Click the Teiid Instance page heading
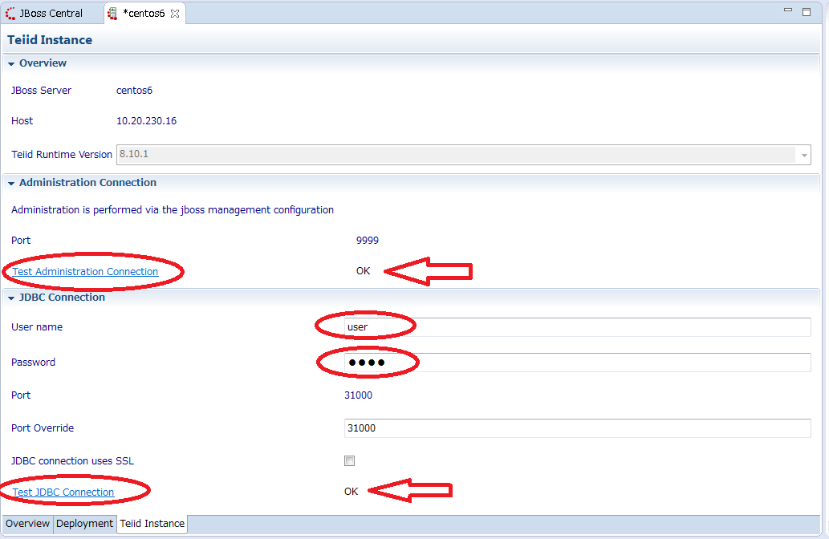This screenshot has height=539, width=829. [x=50, y=40]
